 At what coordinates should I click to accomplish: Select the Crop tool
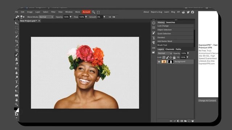click(16, 41)
